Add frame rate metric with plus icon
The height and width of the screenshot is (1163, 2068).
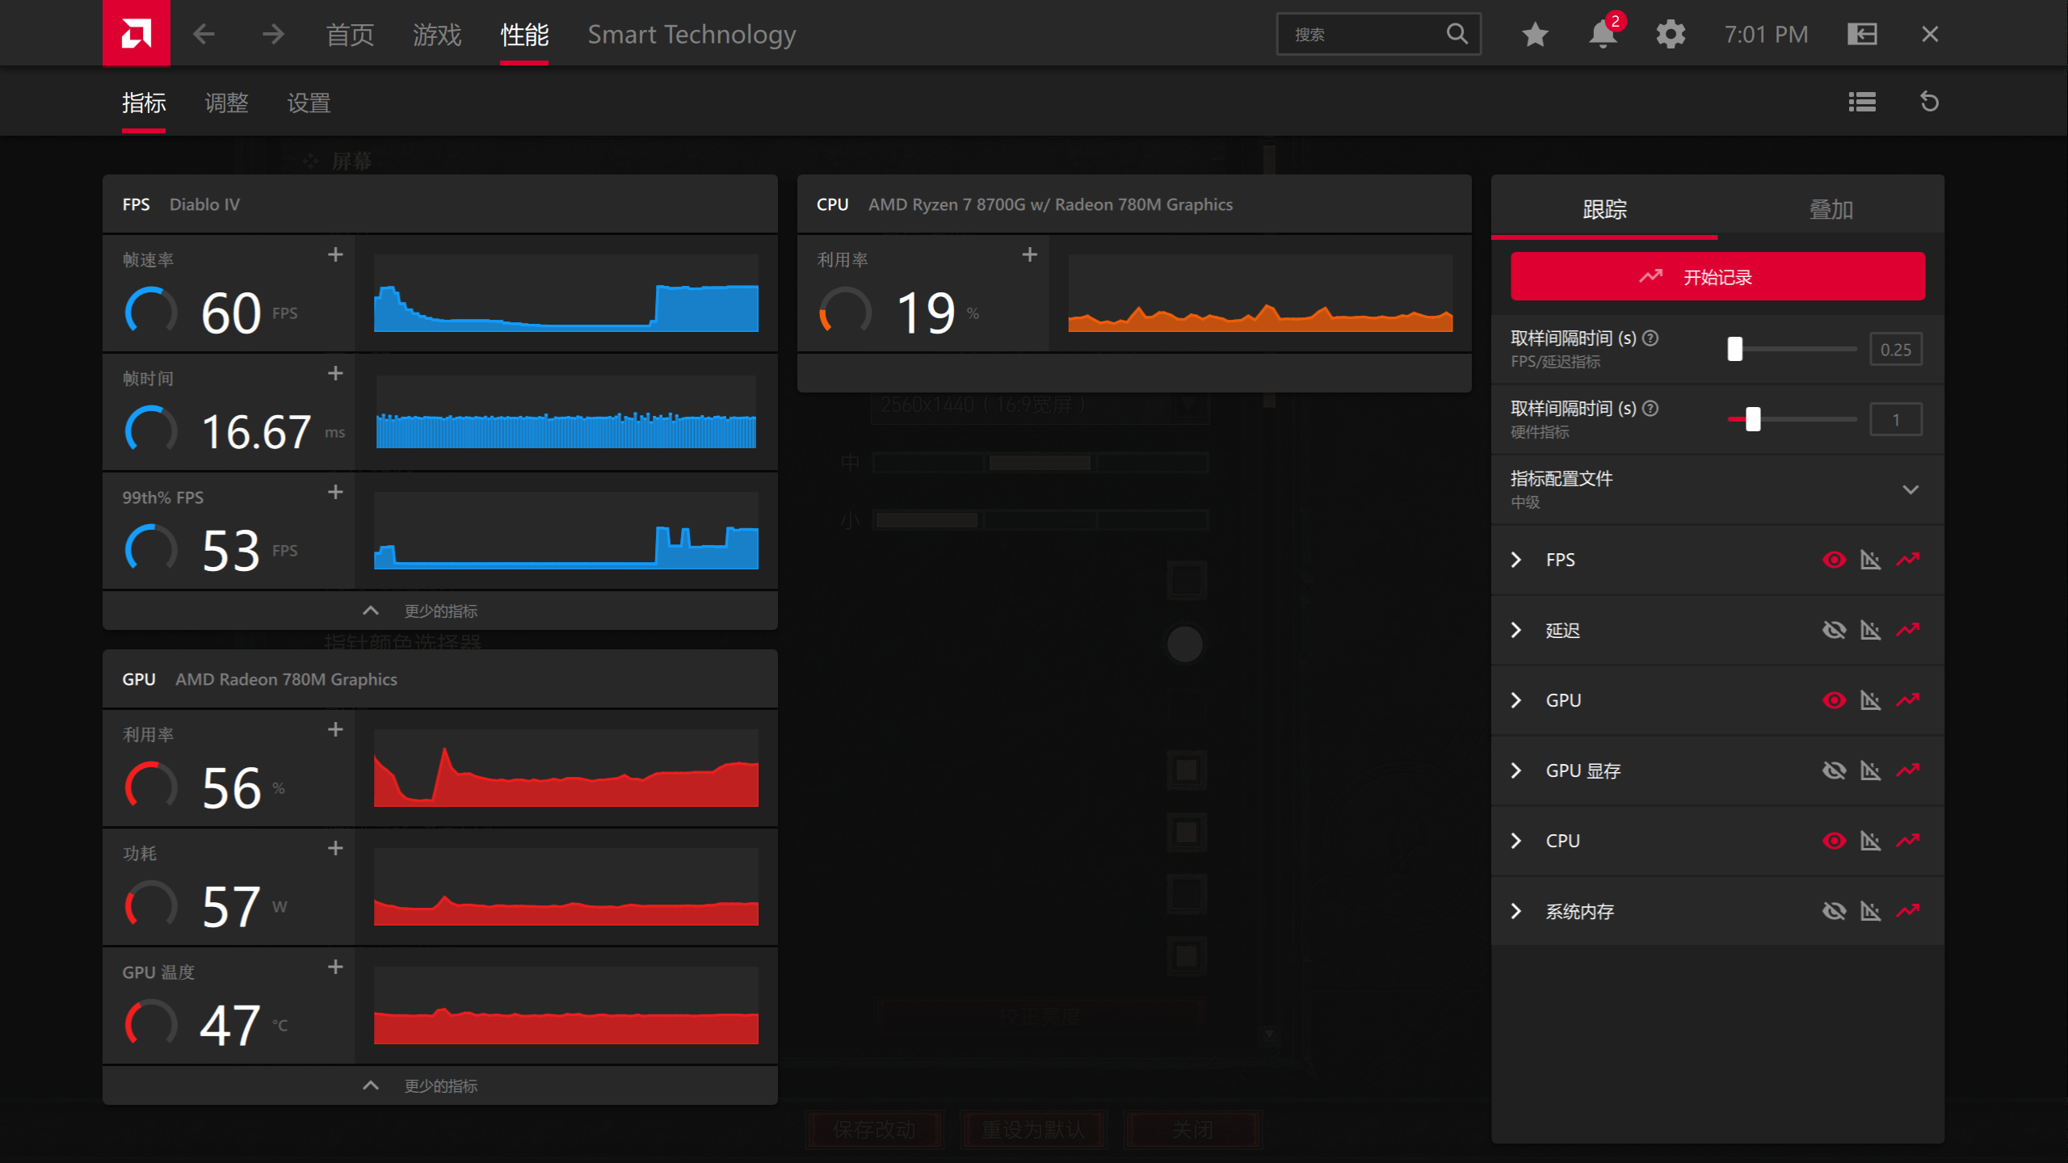tap(335, 255)
